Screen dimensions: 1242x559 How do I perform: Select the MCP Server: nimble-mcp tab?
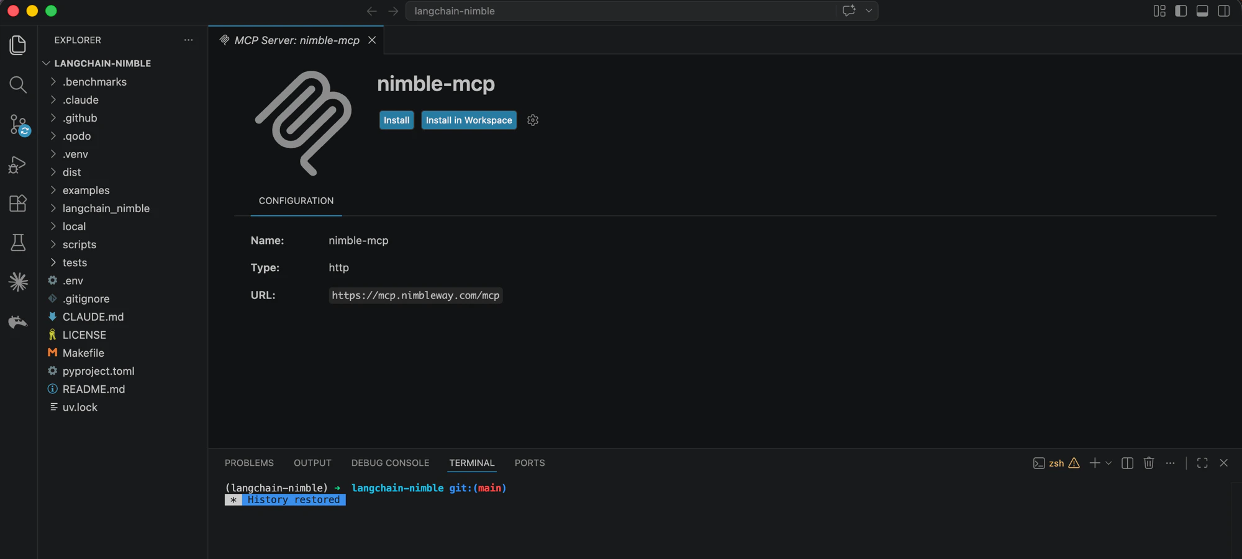pos(297,40)
